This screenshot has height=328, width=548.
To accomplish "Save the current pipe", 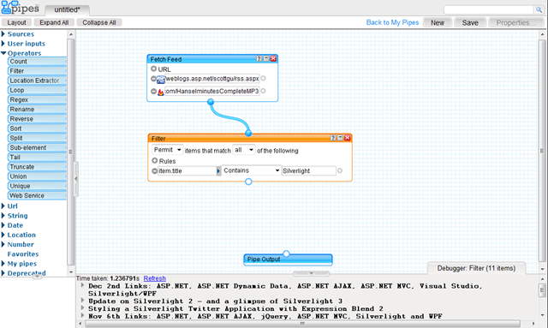I will tap(470, 23).
